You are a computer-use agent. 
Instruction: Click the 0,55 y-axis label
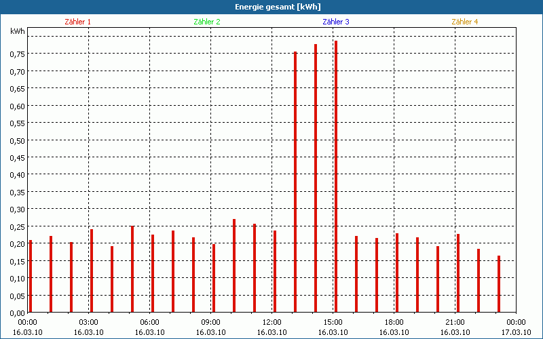pyautogui.click(x=18, y=123)
